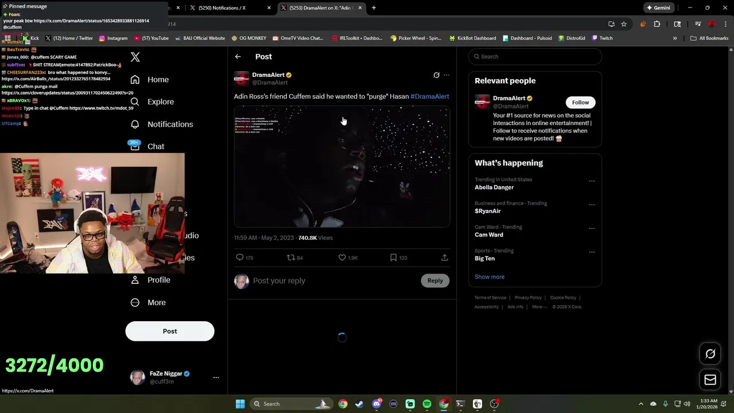The height and width of the screenshot is (413, 734).
Task: Open Chrome extensions puzzle icon
Action: pos(657,24)
